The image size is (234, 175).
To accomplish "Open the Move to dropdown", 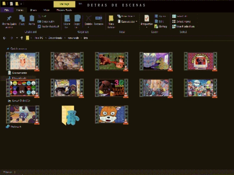I will click(x=67, y=22).
